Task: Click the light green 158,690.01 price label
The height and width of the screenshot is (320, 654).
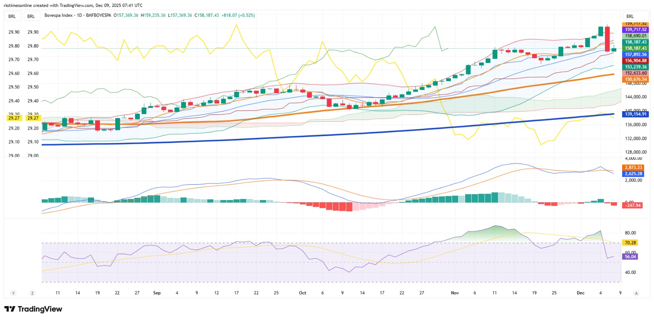Action: point(636,36)
